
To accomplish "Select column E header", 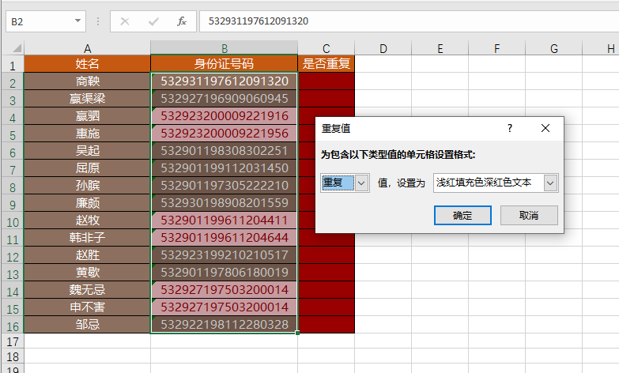I will pyautogui.click(x=440, y=48).
